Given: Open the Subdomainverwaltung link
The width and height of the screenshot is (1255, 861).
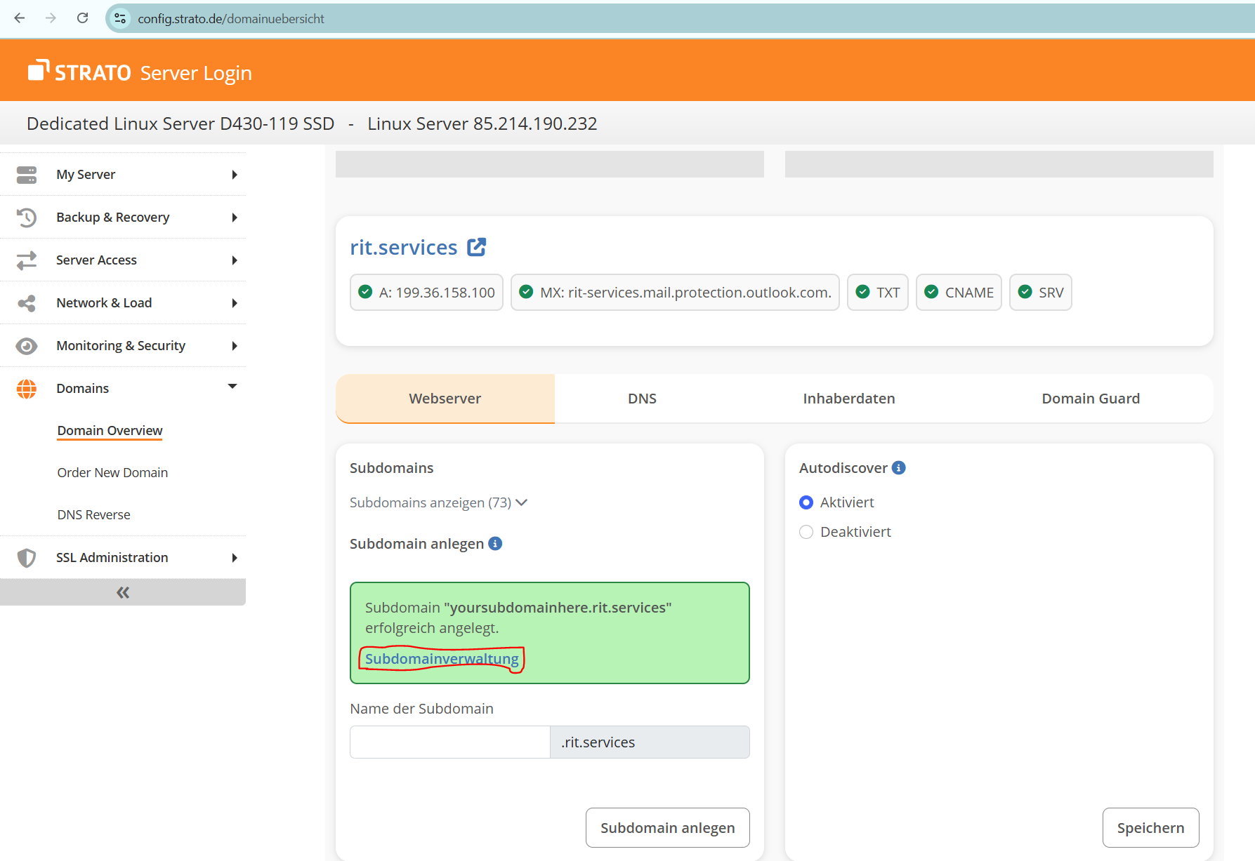Looking at the screenshot, I should 442,659.
